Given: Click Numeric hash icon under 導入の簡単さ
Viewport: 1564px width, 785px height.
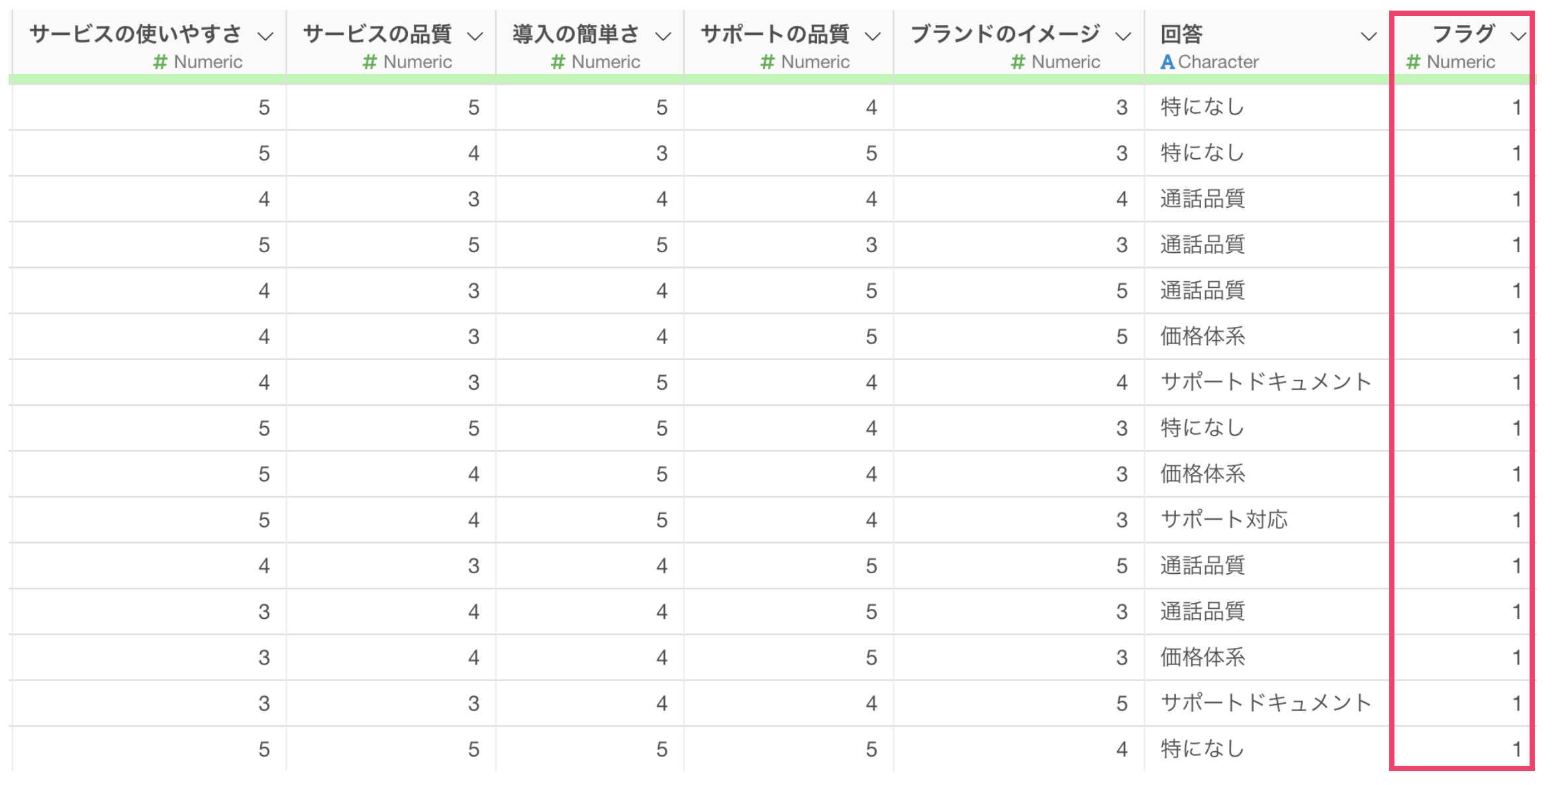Looking at the screenshot, I should point(558,62).
